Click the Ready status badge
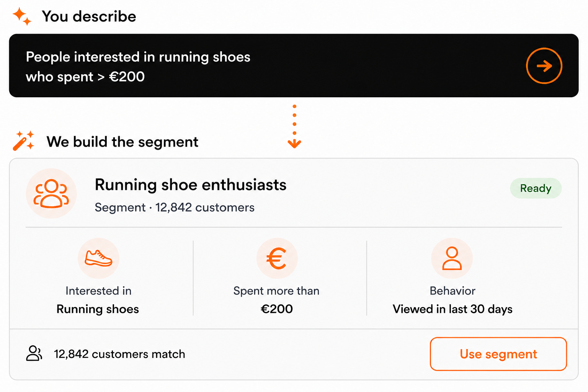 [536, 188]
